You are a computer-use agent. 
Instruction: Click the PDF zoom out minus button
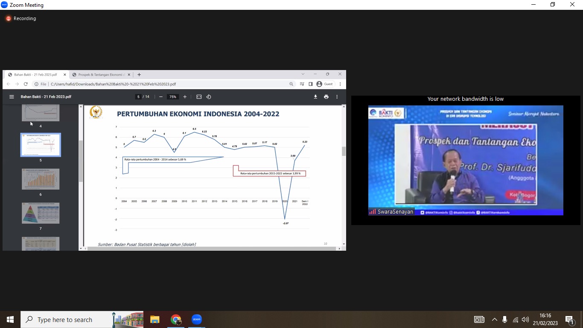coord(161,97)
